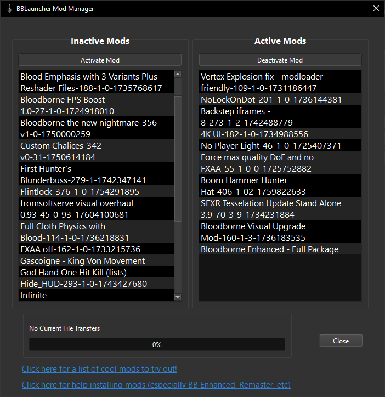
Task: Click the inactive mods list scrollbar thumb
Action: point(178,159)
